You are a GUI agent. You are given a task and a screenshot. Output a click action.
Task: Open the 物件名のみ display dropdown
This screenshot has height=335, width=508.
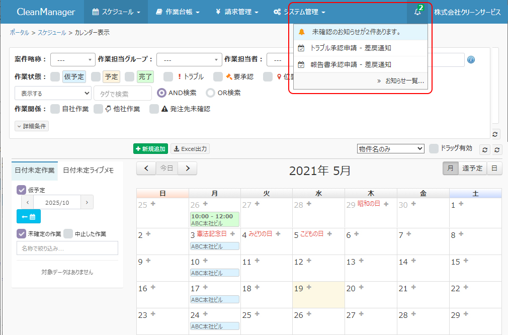point(390,149)
